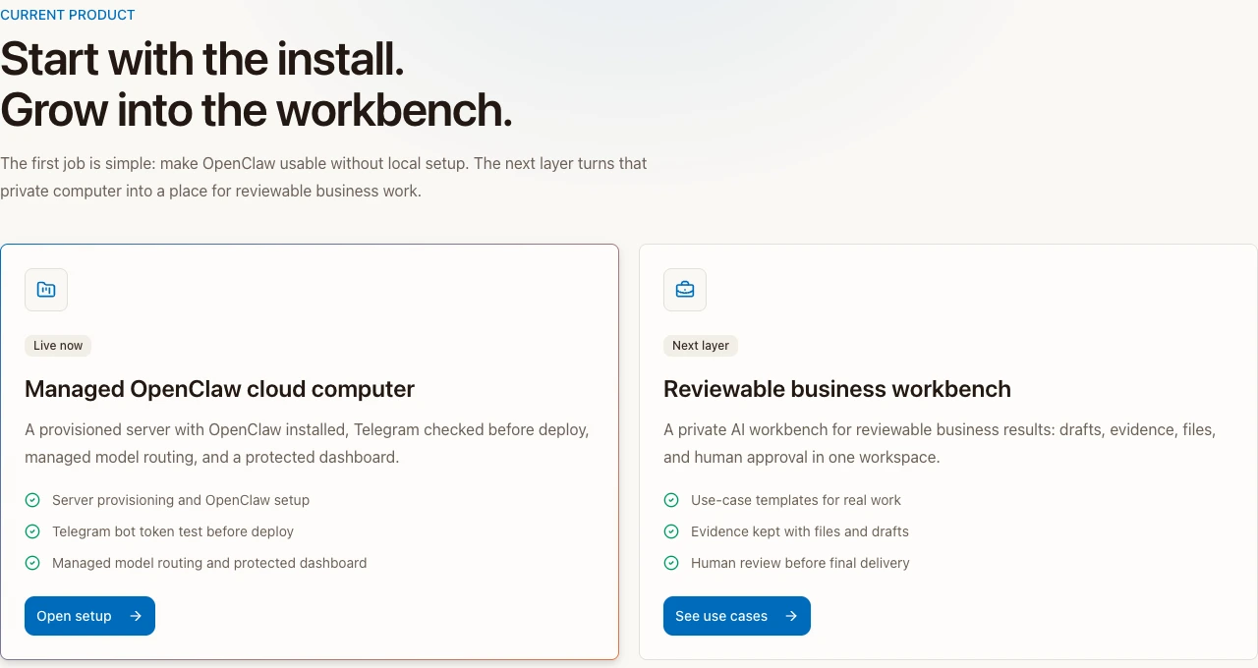The height and width of the screenshot is (668, 1258).
Task: Click text Human review before final delivery
Action: 800,563
